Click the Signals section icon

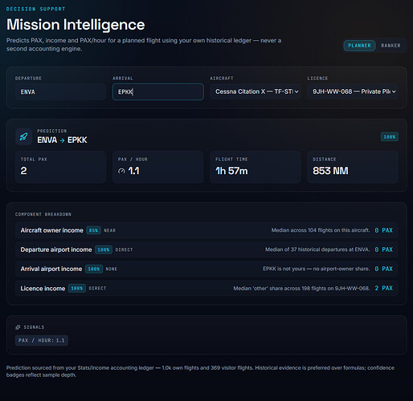coord(18,327)
